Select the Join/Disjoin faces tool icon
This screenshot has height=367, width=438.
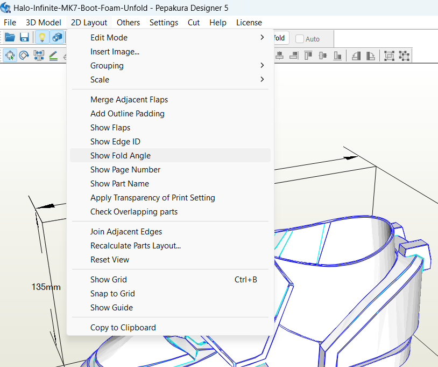39,55
